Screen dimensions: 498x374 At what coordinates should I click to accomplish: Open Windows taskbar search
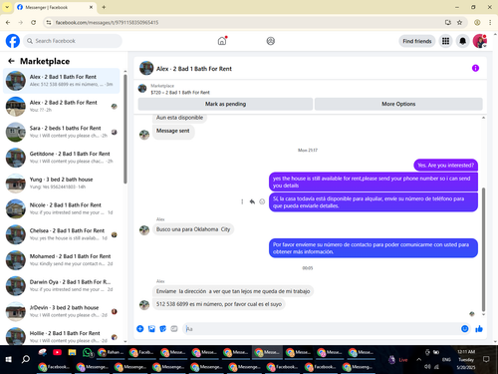[26, 359]
